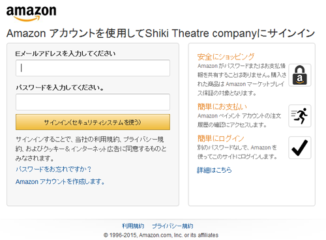326x240 pixels.
Task: Click the padlock Amazon security icon
Action: coord(300,75)
